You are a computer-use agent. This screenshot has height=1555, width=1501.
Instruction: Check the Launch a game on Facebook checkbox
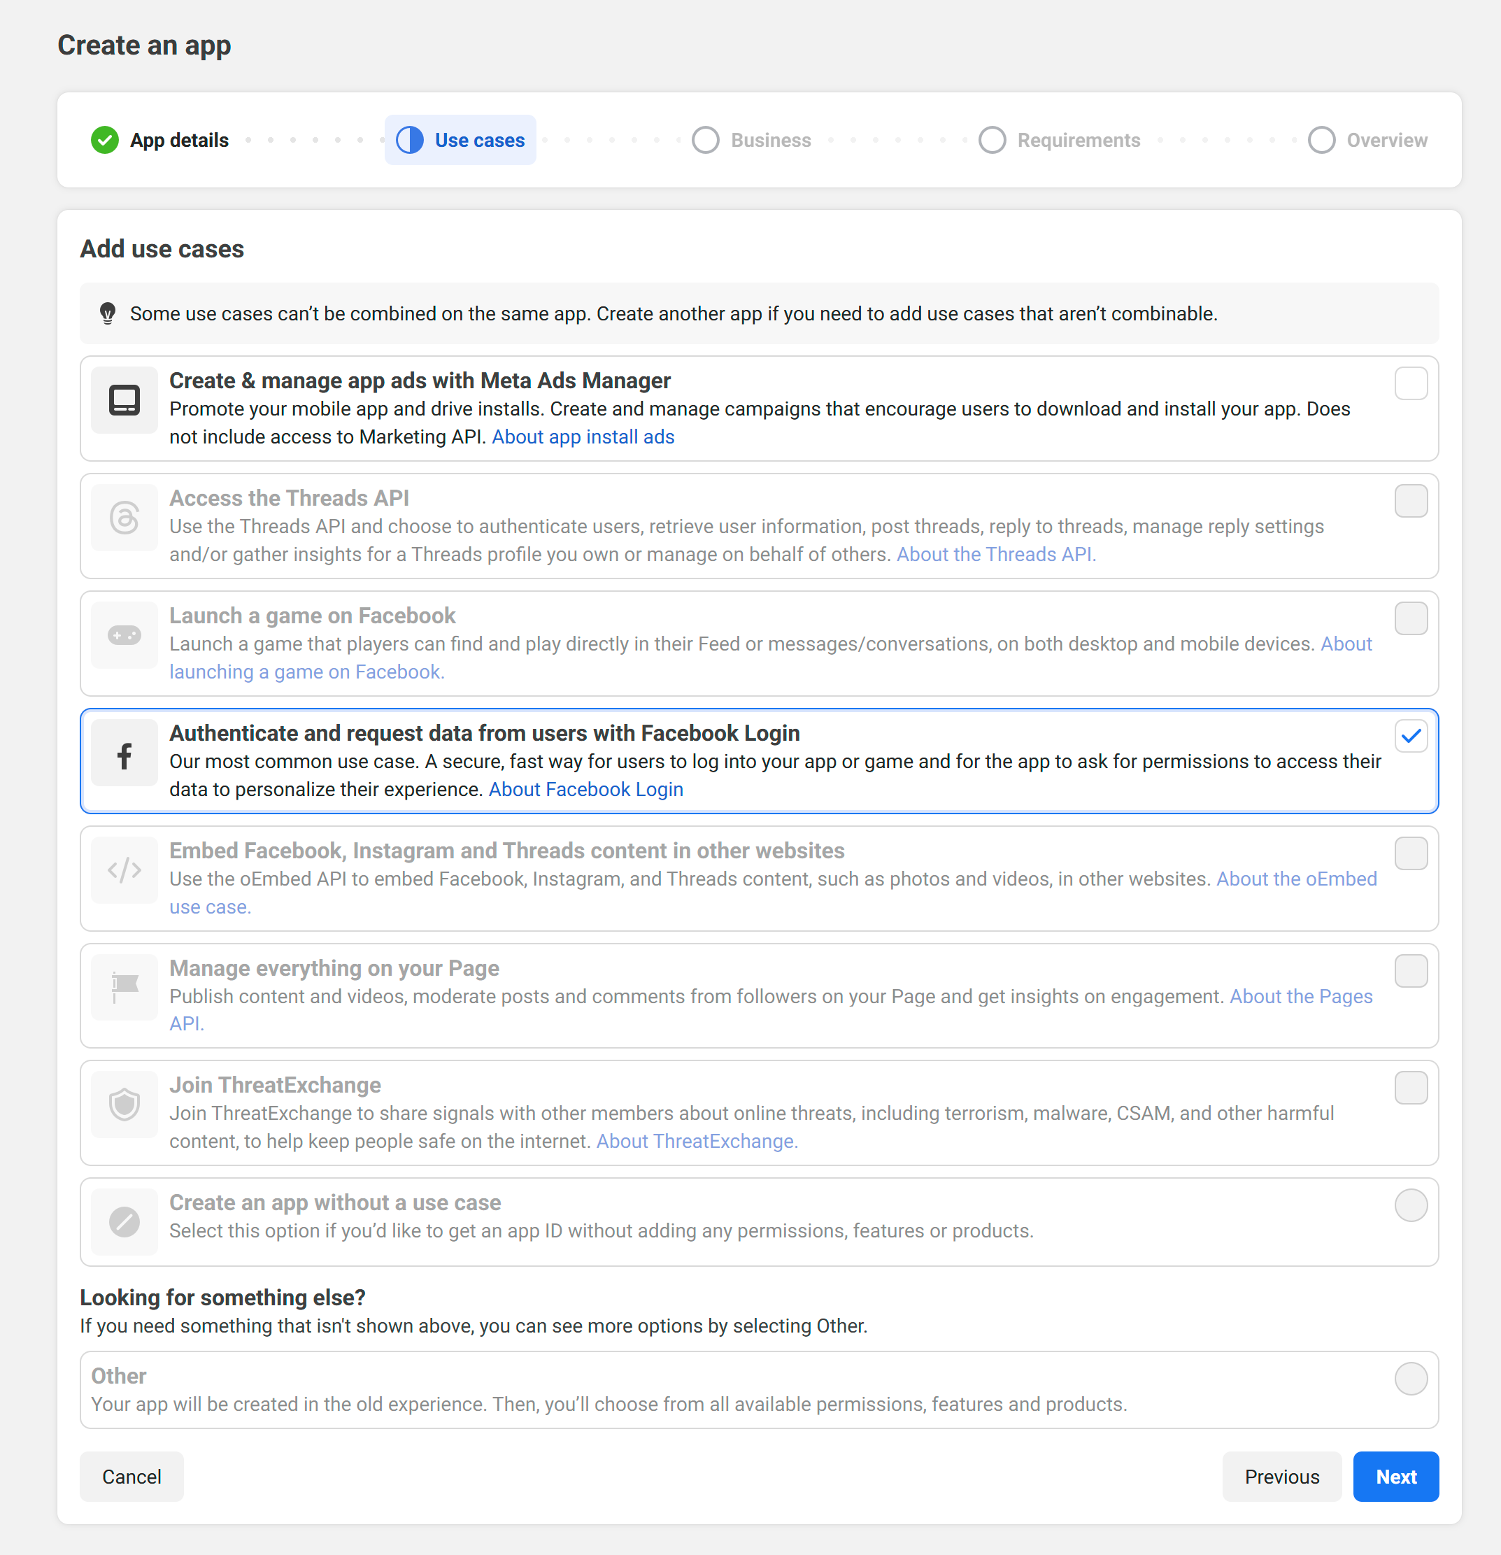[x=1411, y=618]
